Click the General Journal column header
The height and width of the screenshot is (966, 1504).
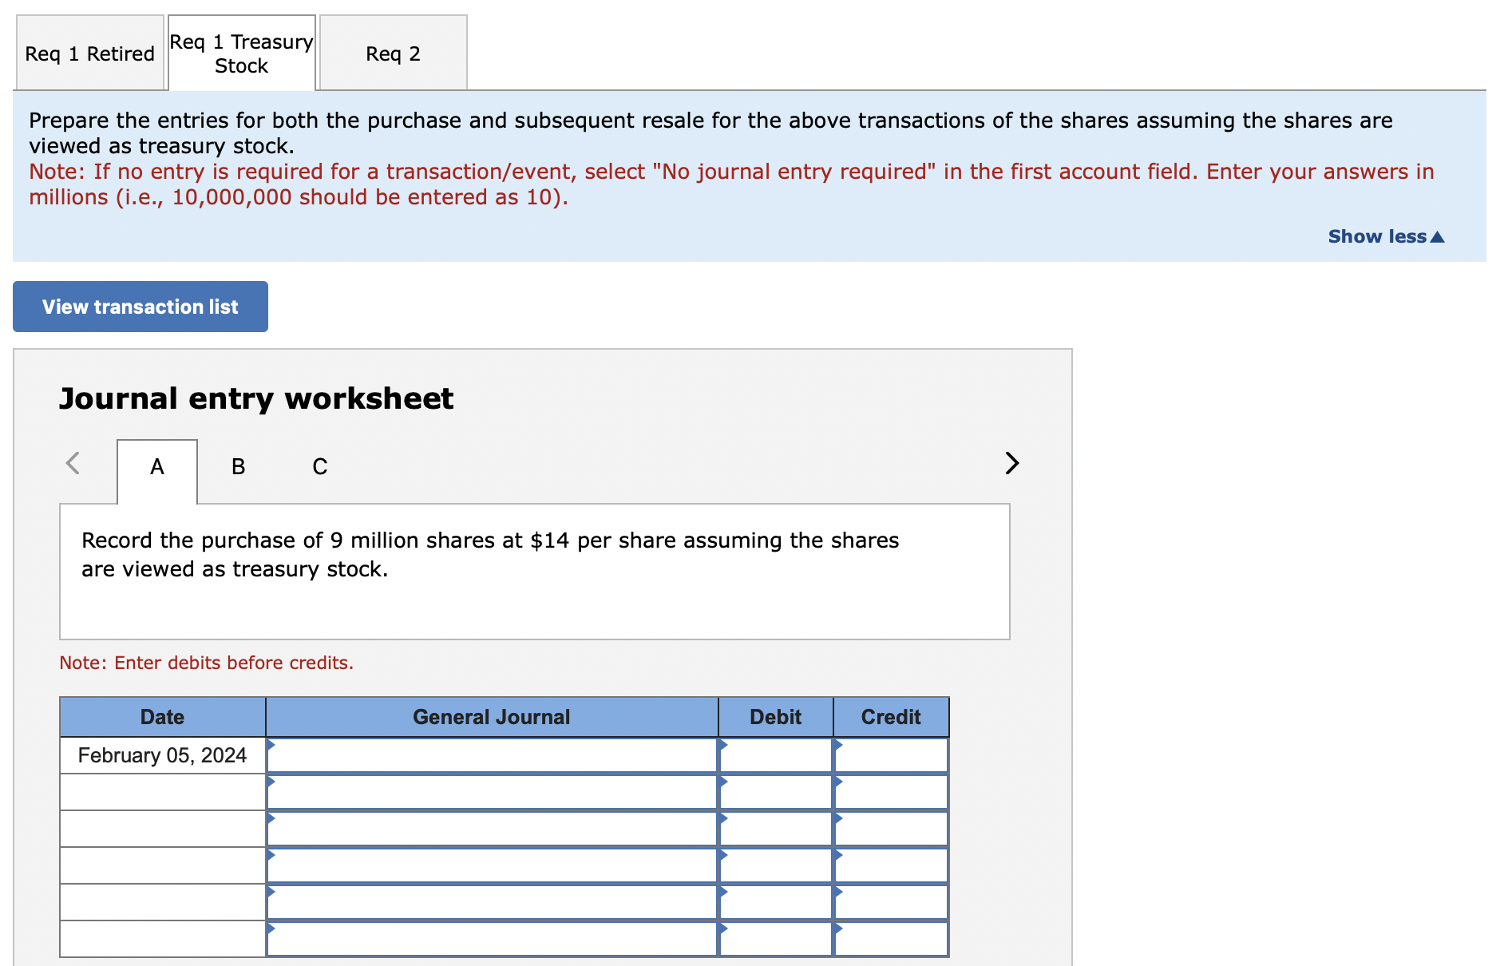492,717
